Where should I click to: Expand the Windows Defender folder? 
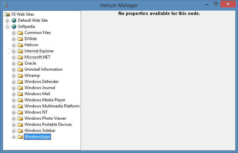[x=14, y=82]
